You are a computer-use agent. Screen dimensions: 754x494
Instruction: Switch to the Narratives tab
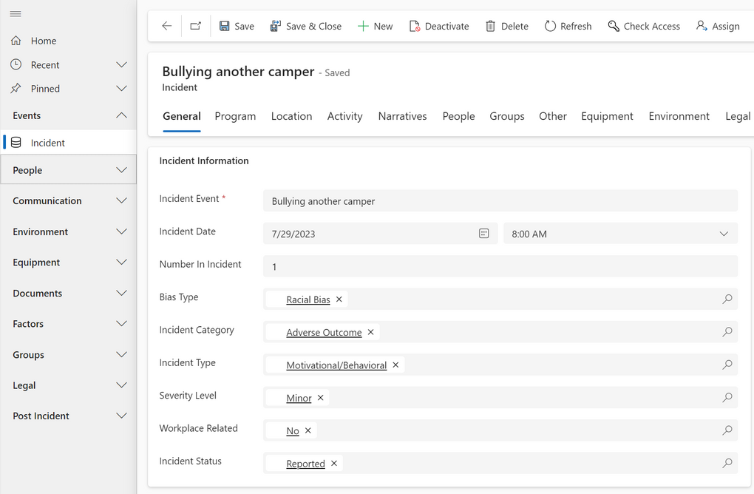(x=402, y=116)
